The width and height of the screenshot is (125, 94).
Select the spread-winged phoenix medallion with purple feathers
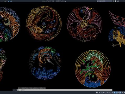point(84,24)
